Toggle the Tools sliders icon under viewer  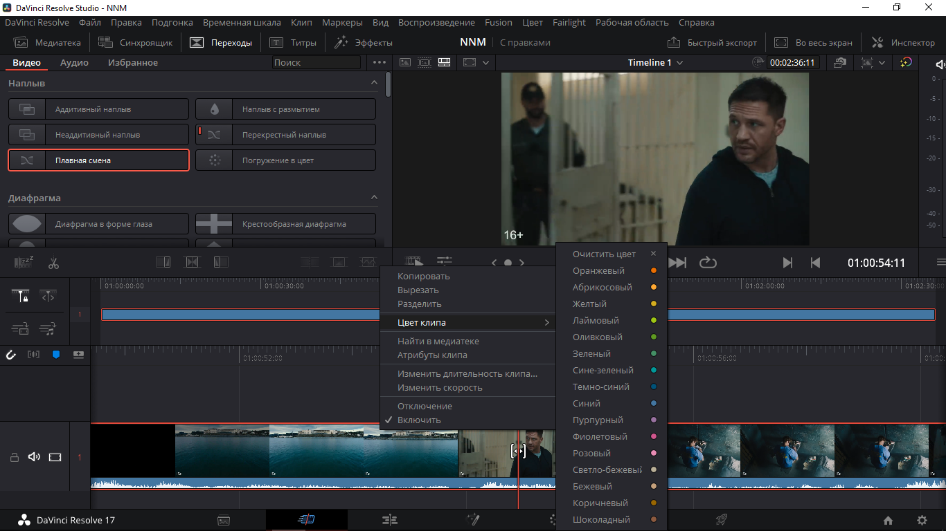(x=444, y=261)
